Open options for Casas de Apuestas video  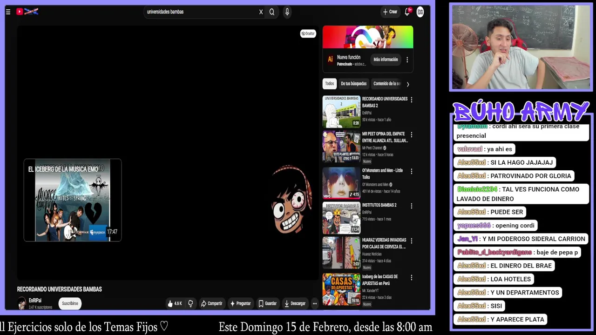coord(411,277)
